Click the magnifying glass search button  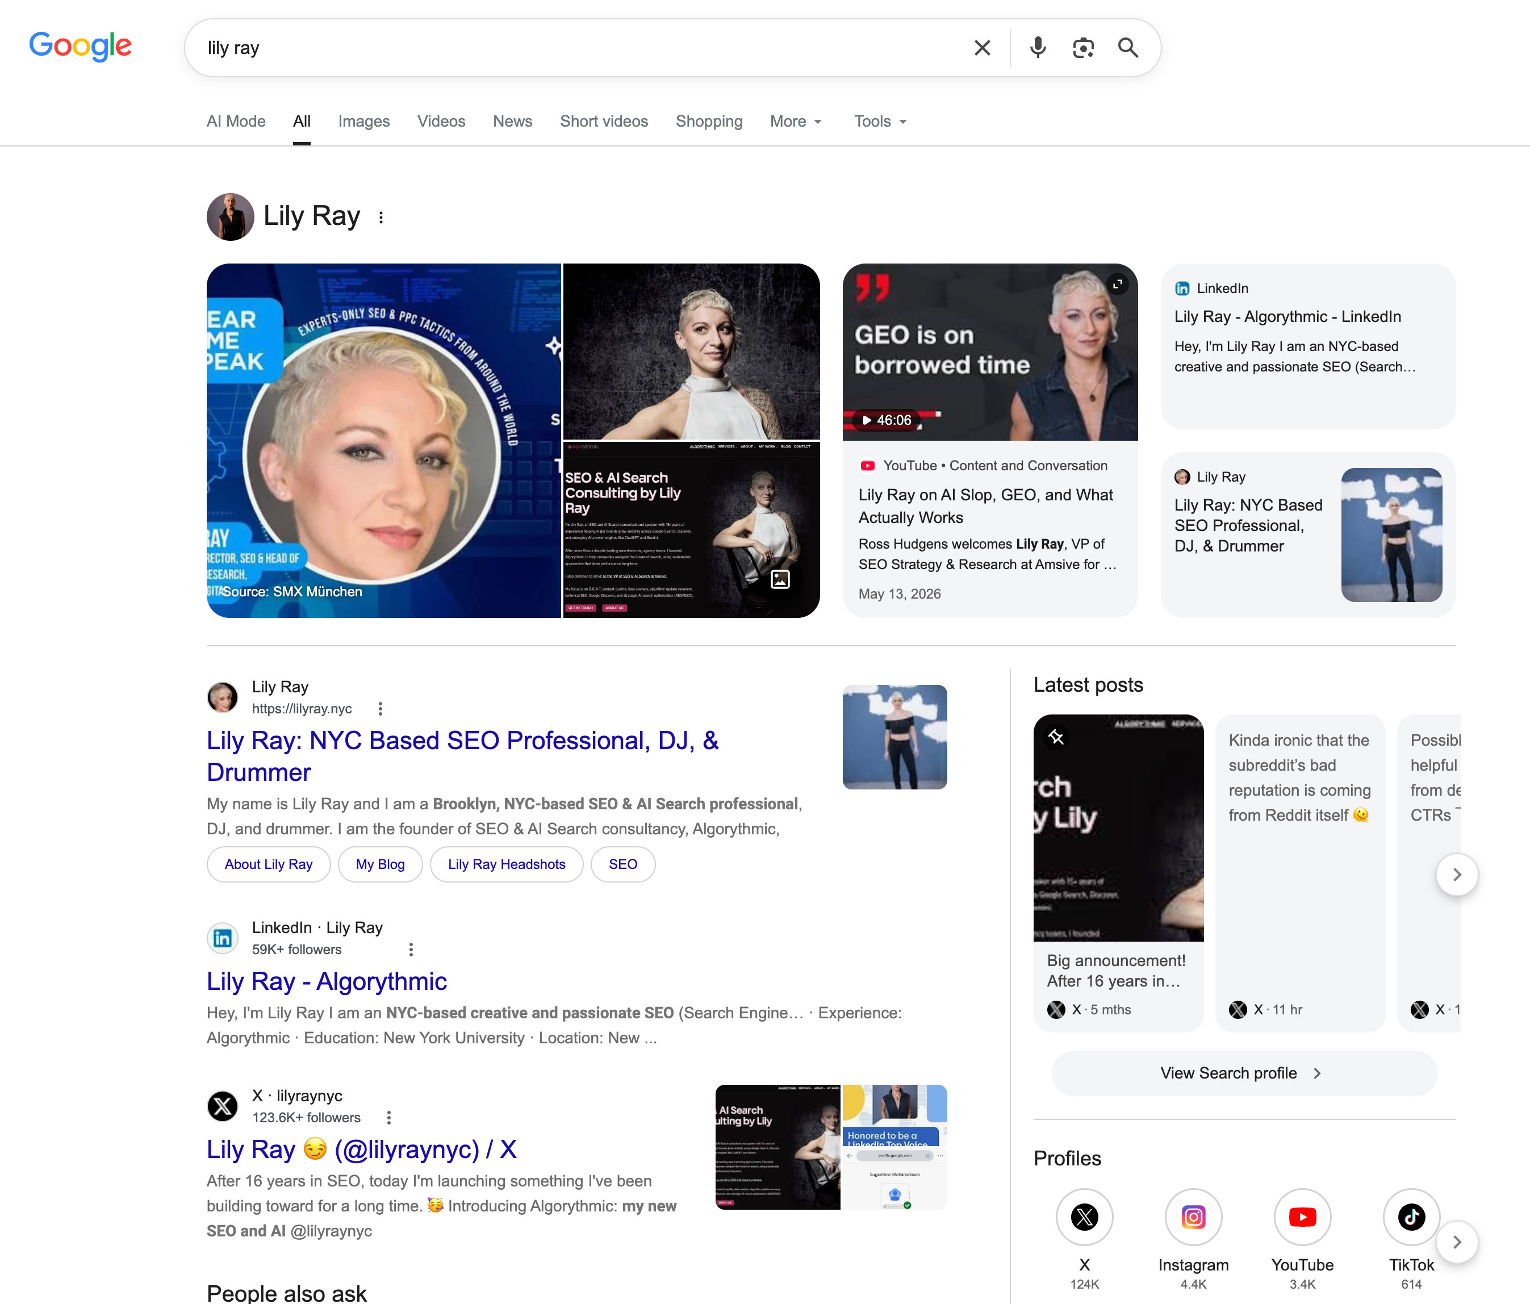pyautogui.click(x=1127, y=48)
